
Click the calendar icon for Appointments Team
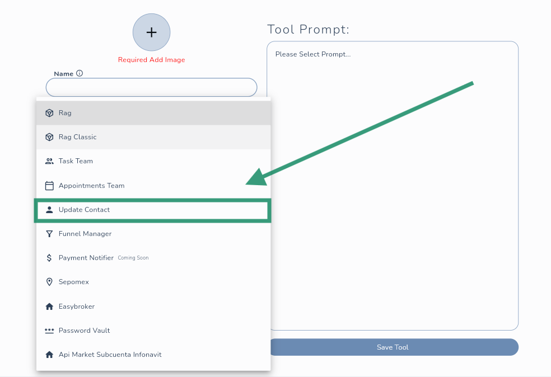(x=49, y=186)
